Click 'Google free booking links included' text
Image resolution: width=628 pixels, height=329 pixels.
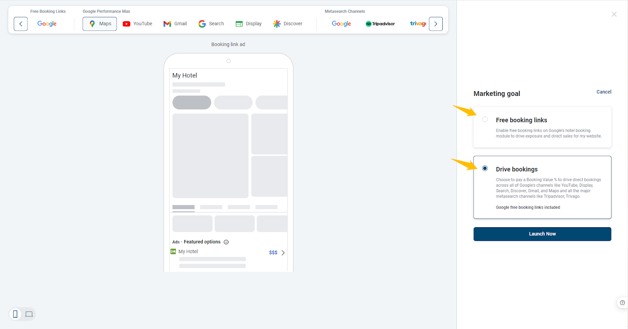(x=528, y=208)
